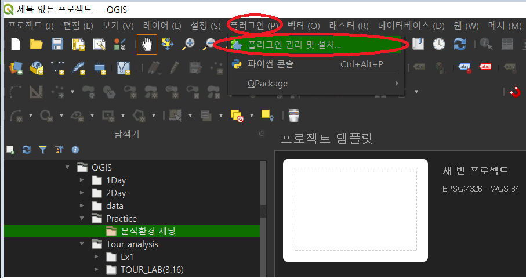The height and width of the screenshot is (278, 526).
Task: Collapse the QGIS folder in tree
Action: point(67,167)
